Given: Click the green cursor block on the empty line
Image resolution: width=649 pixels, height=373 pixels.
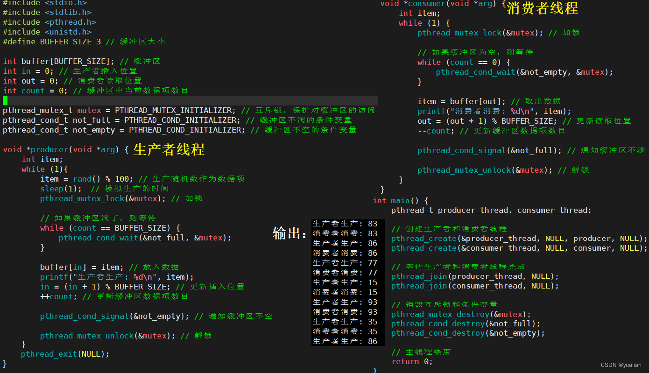Looking at the screenshot, I should tap(5, 100).
